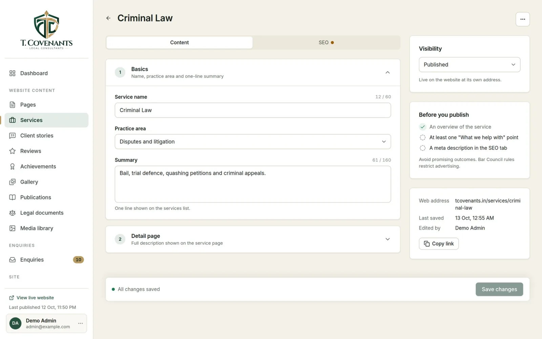Click the "All changes saved" status text
Screen dimensions: 542x339
click(139, 290)
